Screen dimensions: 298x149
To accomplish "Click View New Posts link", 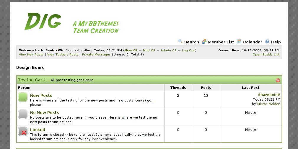I will point(31,55).
